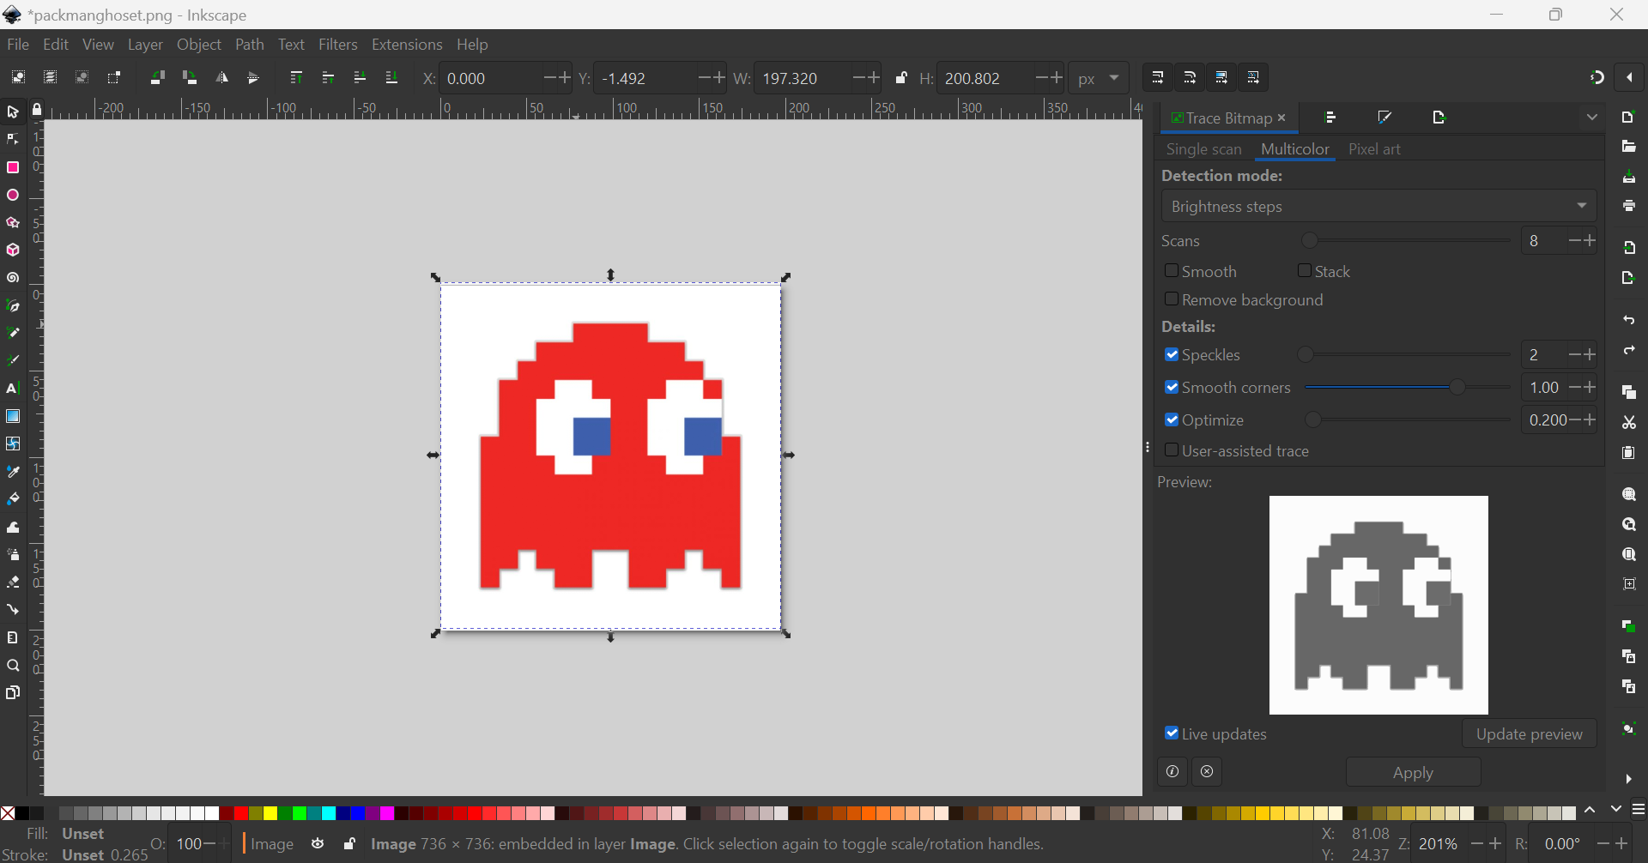Click the Print icon

pyautogui.click(x=1628, y=207)
